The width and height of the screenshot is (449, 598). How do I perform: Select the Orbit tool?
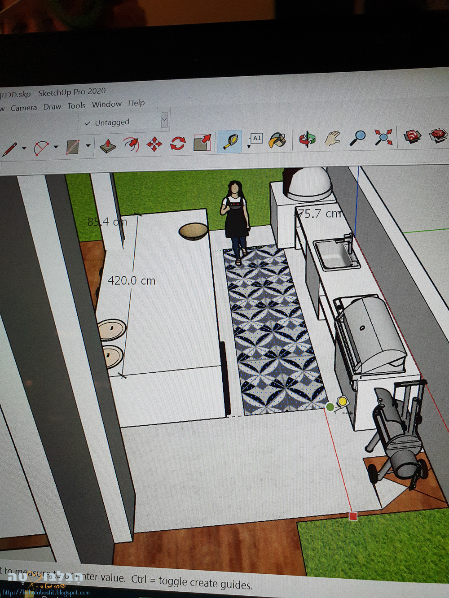point(308,139)
